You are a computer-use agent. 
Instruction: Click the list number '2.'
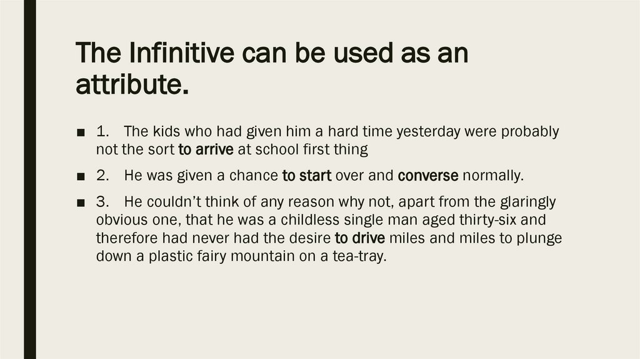click(x=103, y=176)
